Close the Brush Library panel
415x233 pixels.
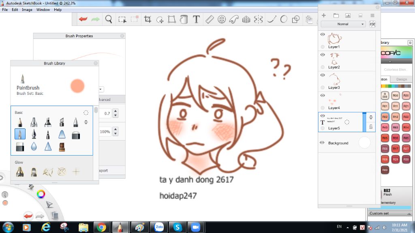point(96,63)
